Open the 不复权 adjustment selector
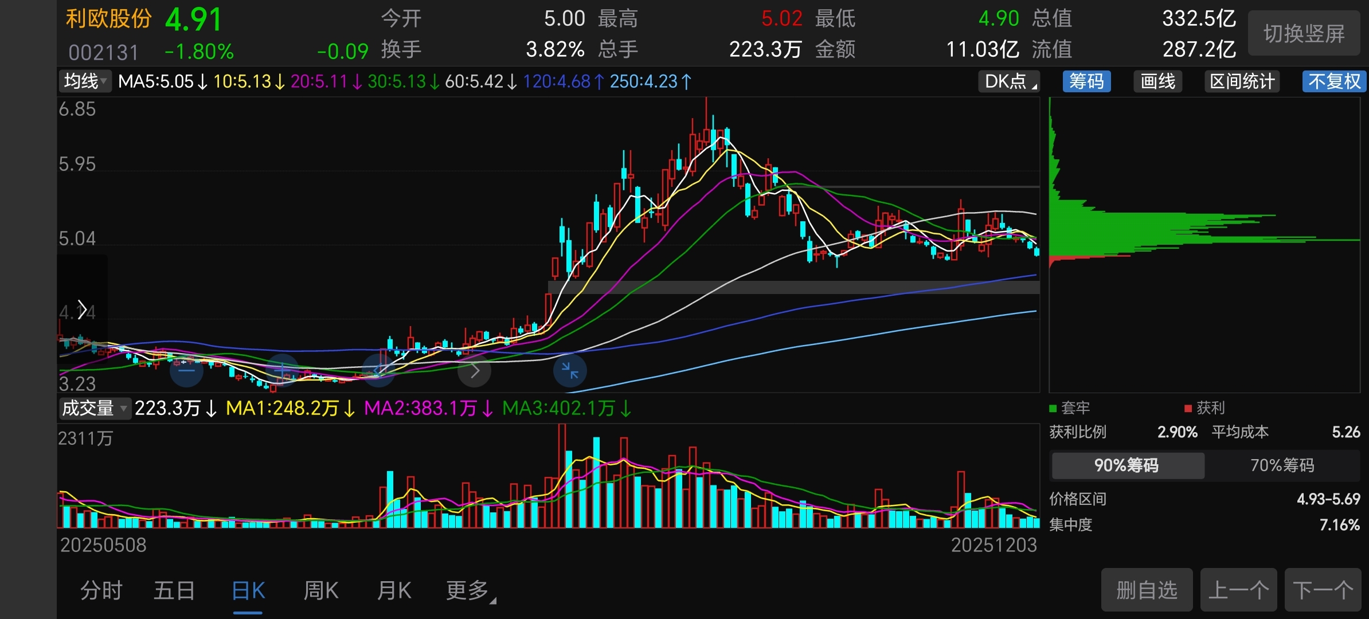Screen dimensions: 1369x619 (x=1334, y=81)
